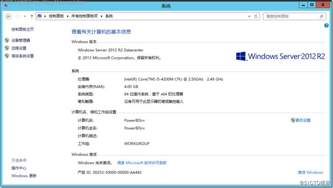Expand the chevron after 所有控制面板项 breadcrumb
Image resolution: width=333 pixels, height=188 pixels.
[101, 16]
